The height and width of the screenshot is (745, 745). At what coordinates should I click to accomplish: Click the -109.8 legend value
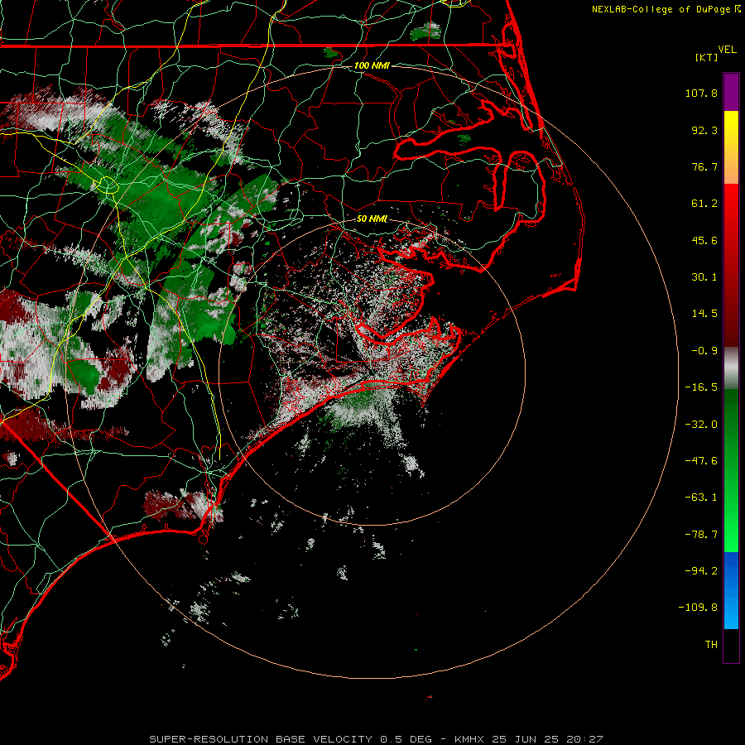point(698,608)
